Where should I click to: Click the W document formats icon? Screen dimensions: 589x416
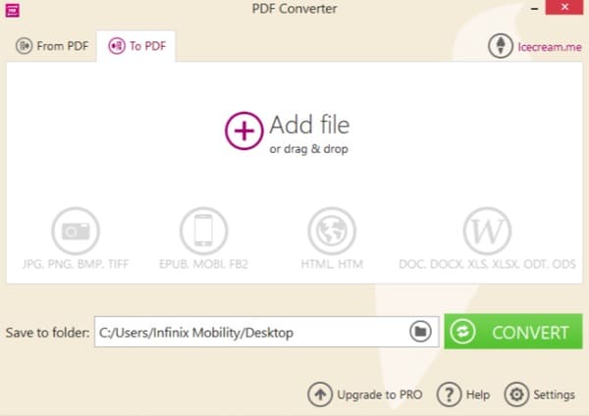click(x=487, y=231)
